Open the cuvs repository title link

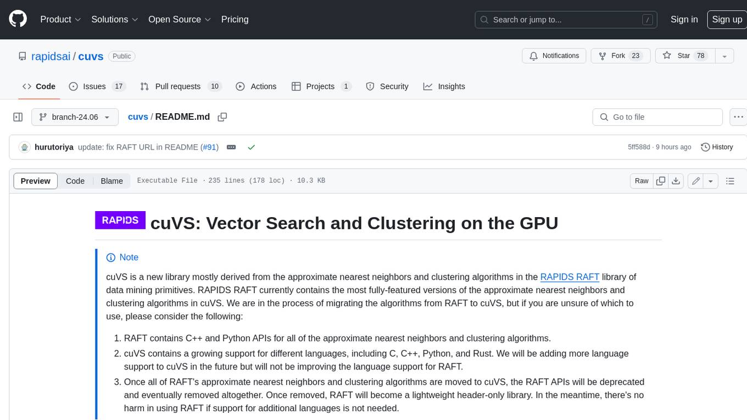pyautogui.click(x=91, y=56)
